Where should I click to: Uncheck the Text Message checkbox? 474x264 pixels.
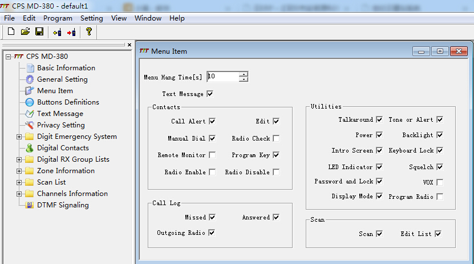[210, 94]
